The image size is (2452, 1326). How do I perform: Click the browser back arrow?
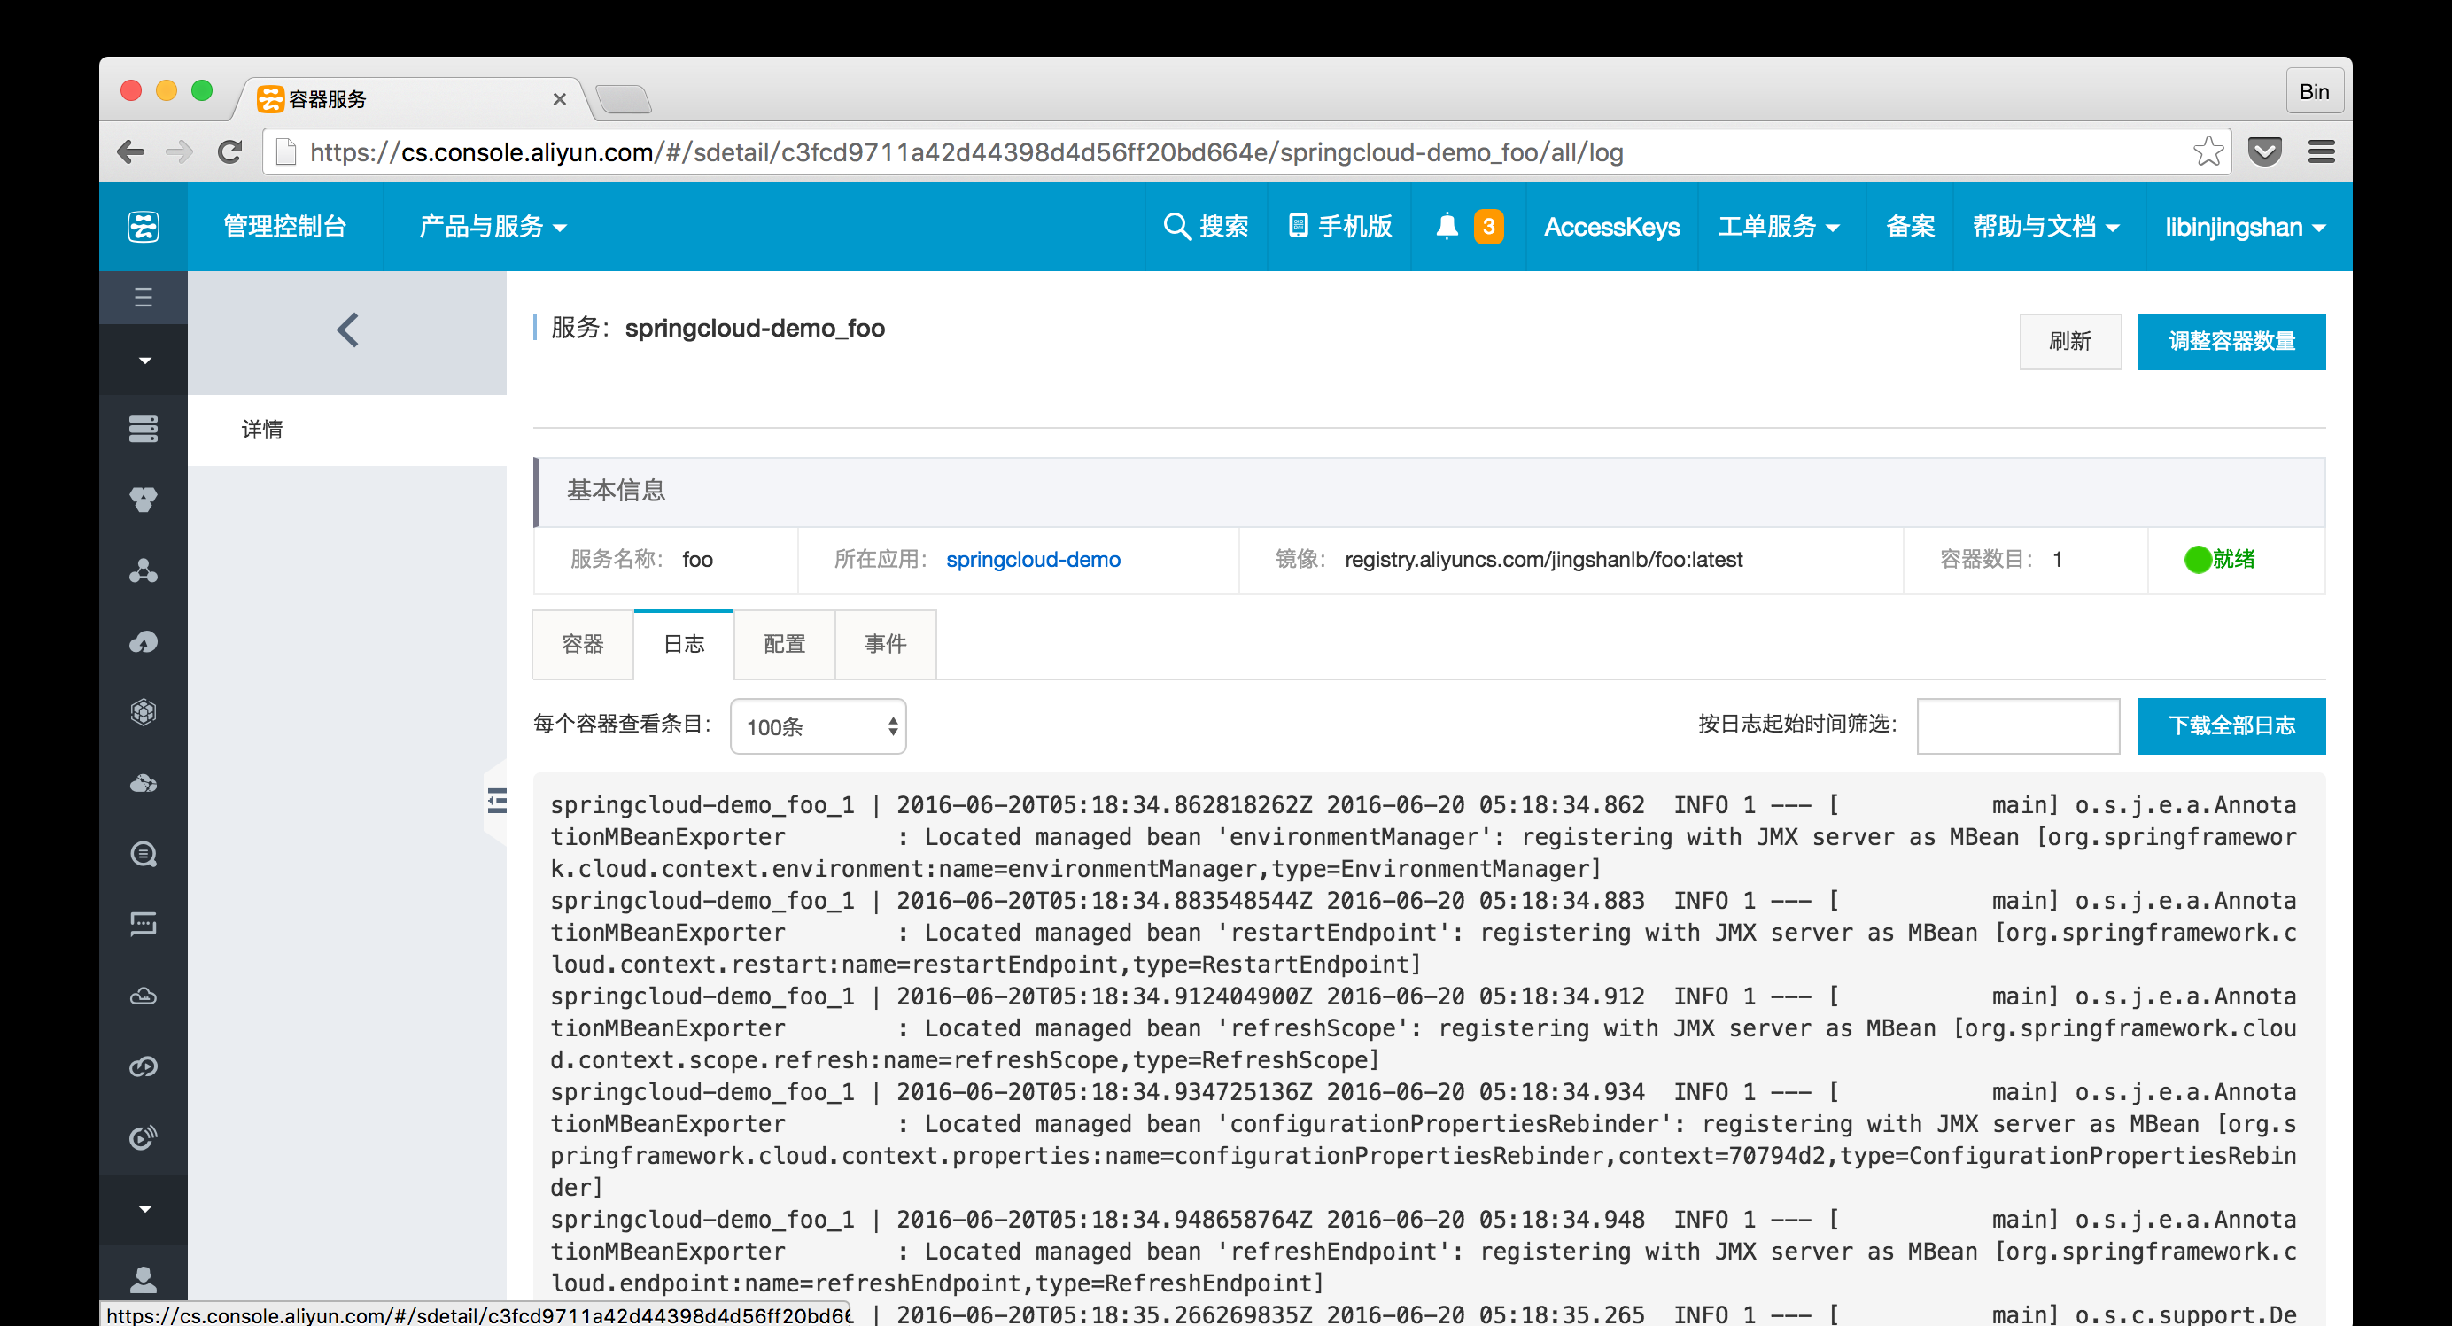point(130,152)
